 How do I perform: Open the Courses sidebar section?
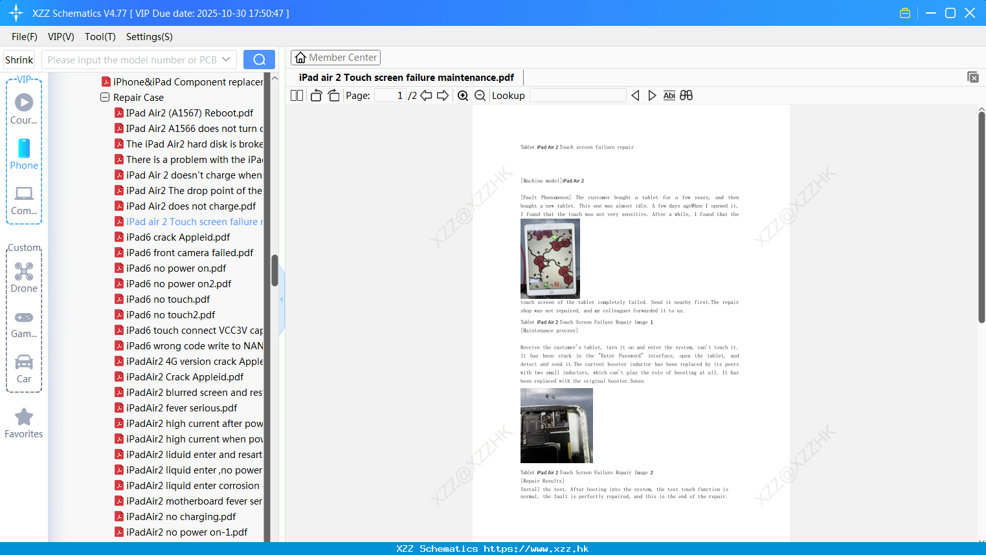(x=24, y=109)
